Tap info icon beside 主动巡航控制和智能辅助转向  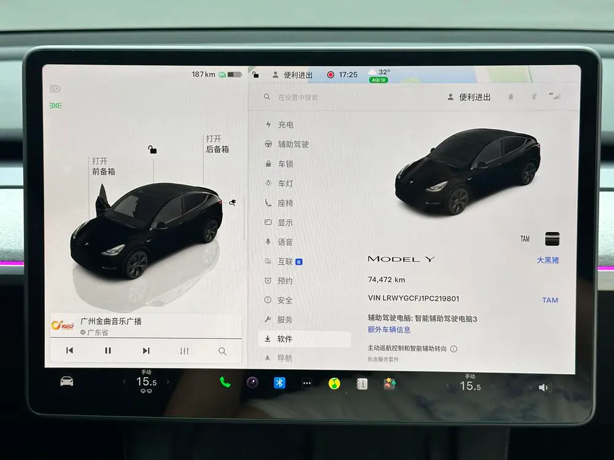coord(454,348)
